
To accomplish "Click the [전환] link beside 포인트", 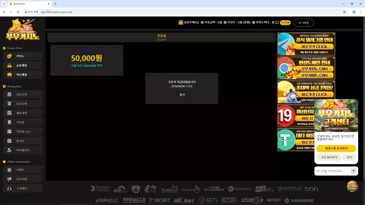I will tap(247, 23).
